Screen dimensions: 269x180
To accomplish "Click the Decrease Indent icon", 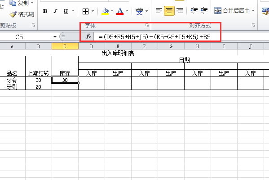I will click(x=194, y=11).
